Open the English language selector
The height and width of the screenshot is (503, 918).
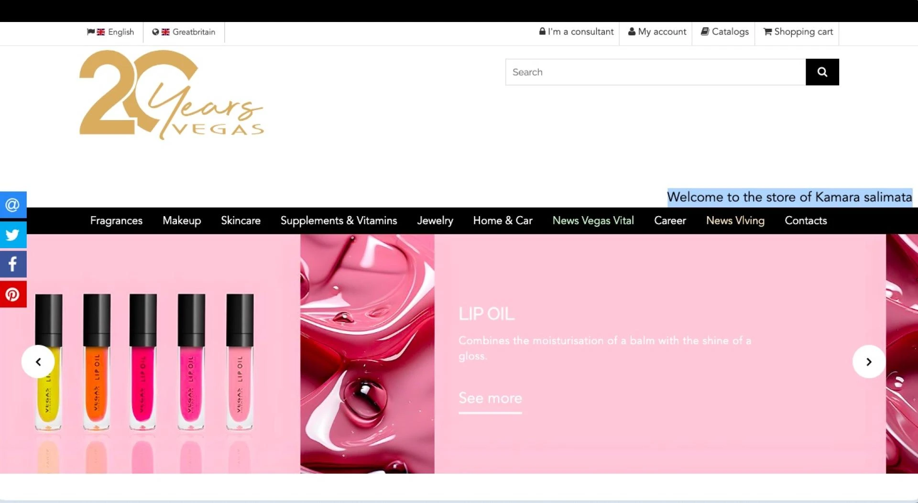[x=110, y=32]
